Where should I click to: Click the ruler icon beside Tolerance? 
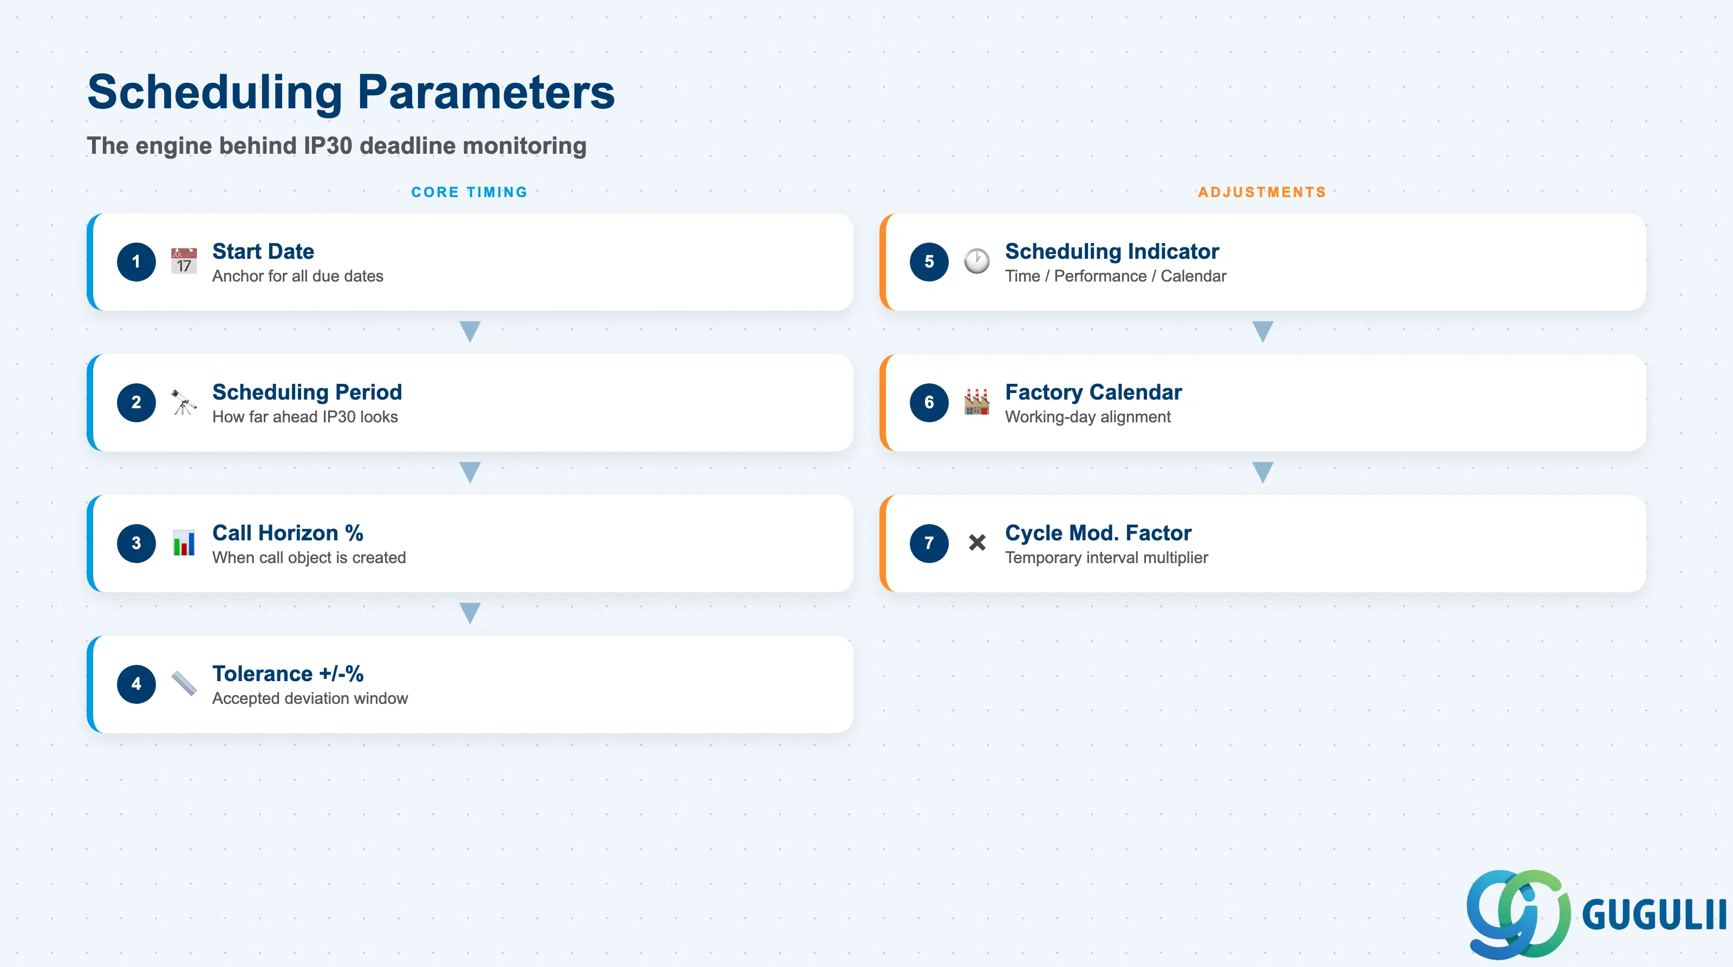click(184, 683)
